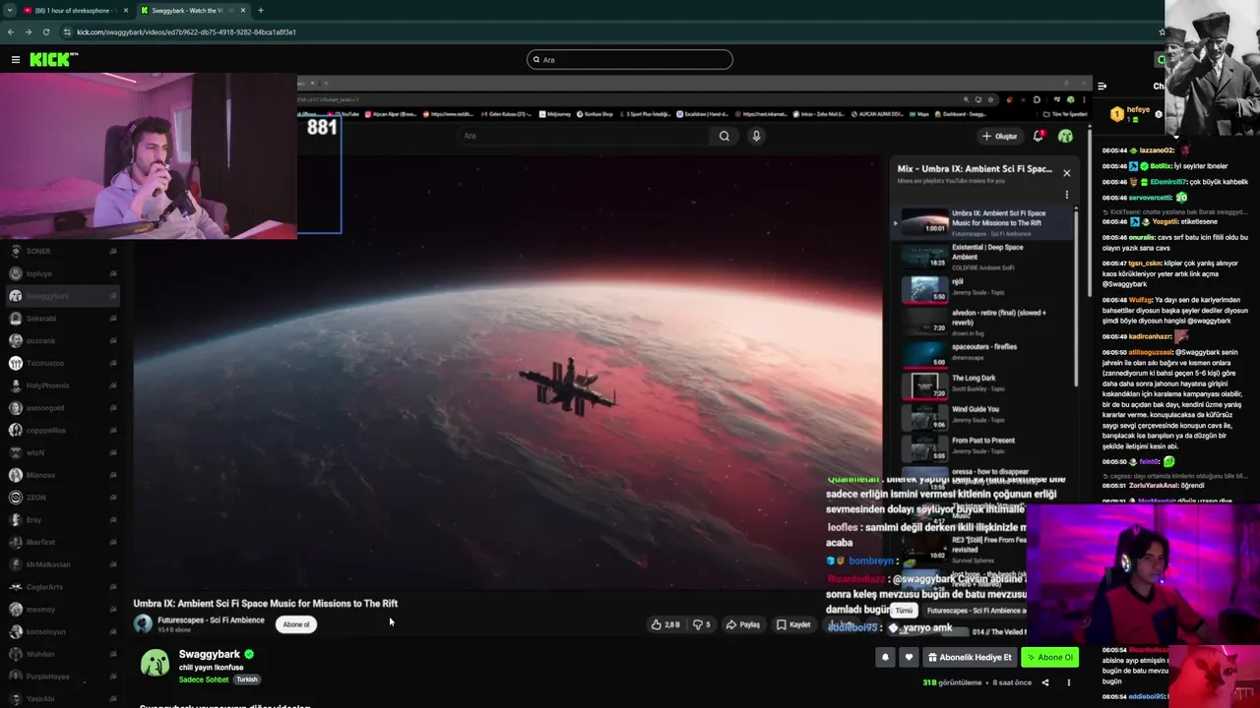This screenshot has height=708, width=1260.
Task: Close the Mix playlist panel
Action: 1066,173
